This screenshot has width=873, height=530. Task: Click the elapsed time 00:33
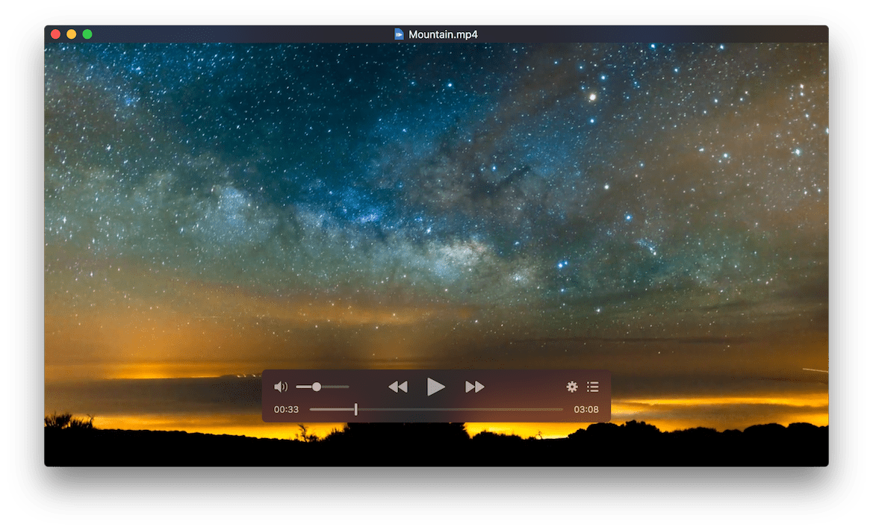[286, 410]
